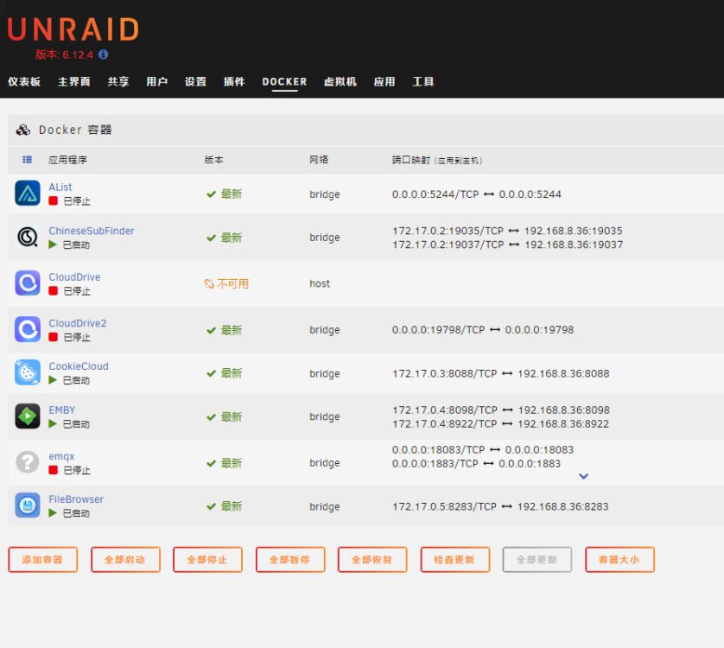
Task: Click the red stopped indicator for AList
Action: click(x=53, y=201)
